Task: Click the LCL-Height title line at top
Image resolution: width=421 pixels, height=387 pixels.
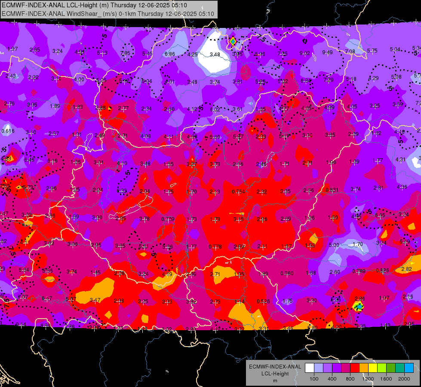Action: tap(94, 5)
